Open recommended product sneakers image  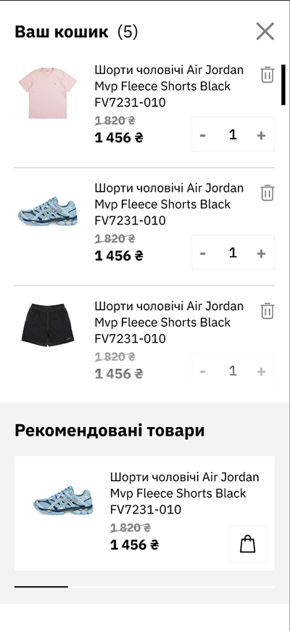coord(63,500)
